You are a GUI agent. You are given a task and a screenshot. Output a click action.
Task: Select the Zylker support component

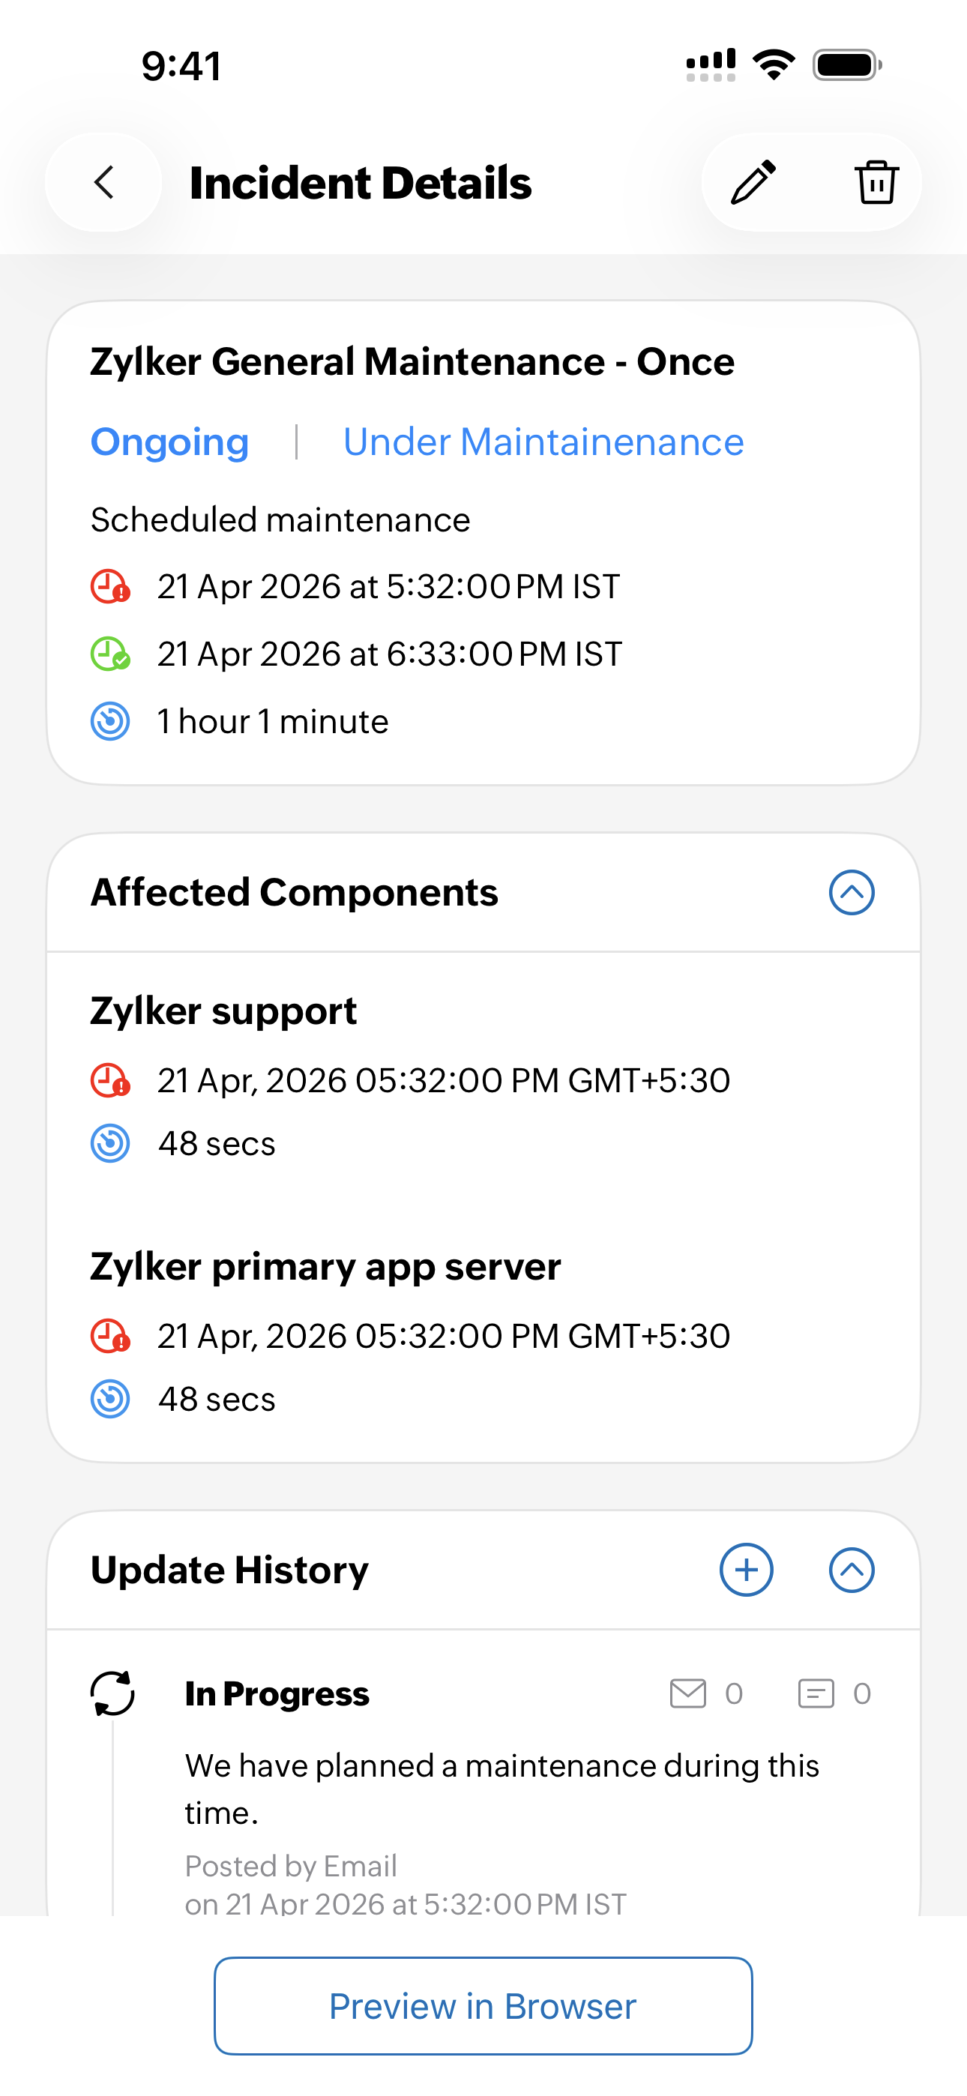(x=223, y=1011)
